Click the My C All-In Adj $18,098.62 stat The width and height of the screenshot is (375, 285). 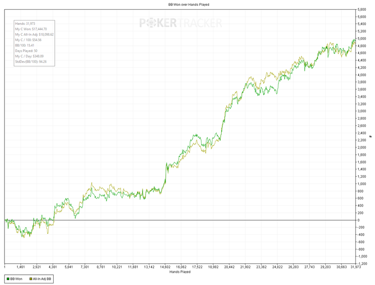click(x=34, y=34)
